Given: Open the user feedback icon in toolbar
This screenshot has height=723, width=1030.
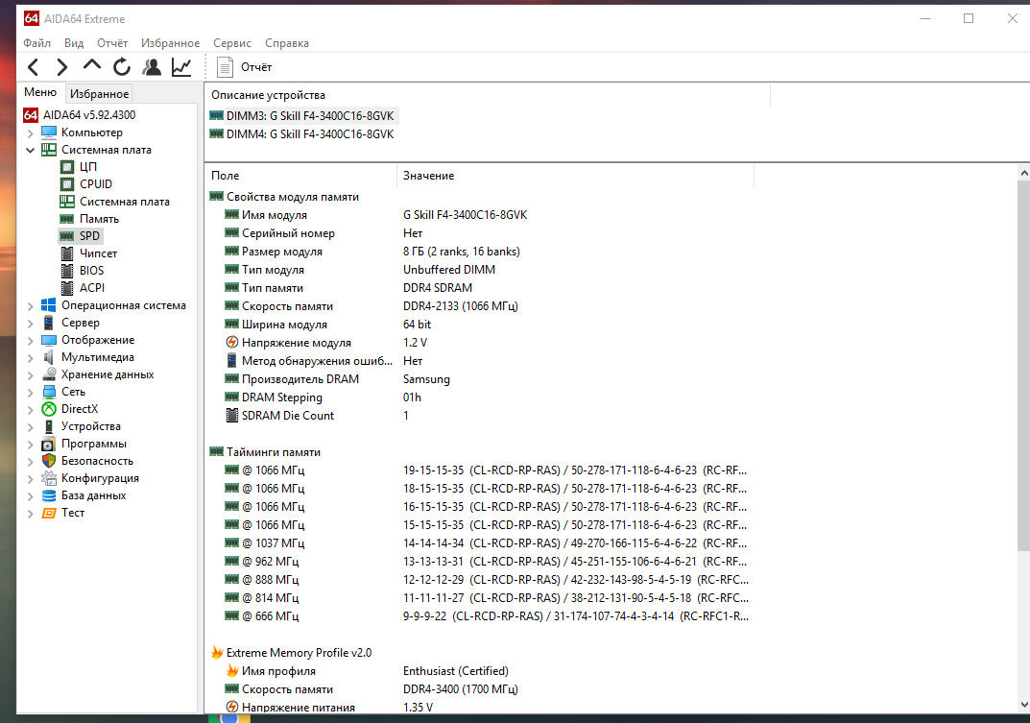Looking at the screenshot, I should [x=152, y=67].
